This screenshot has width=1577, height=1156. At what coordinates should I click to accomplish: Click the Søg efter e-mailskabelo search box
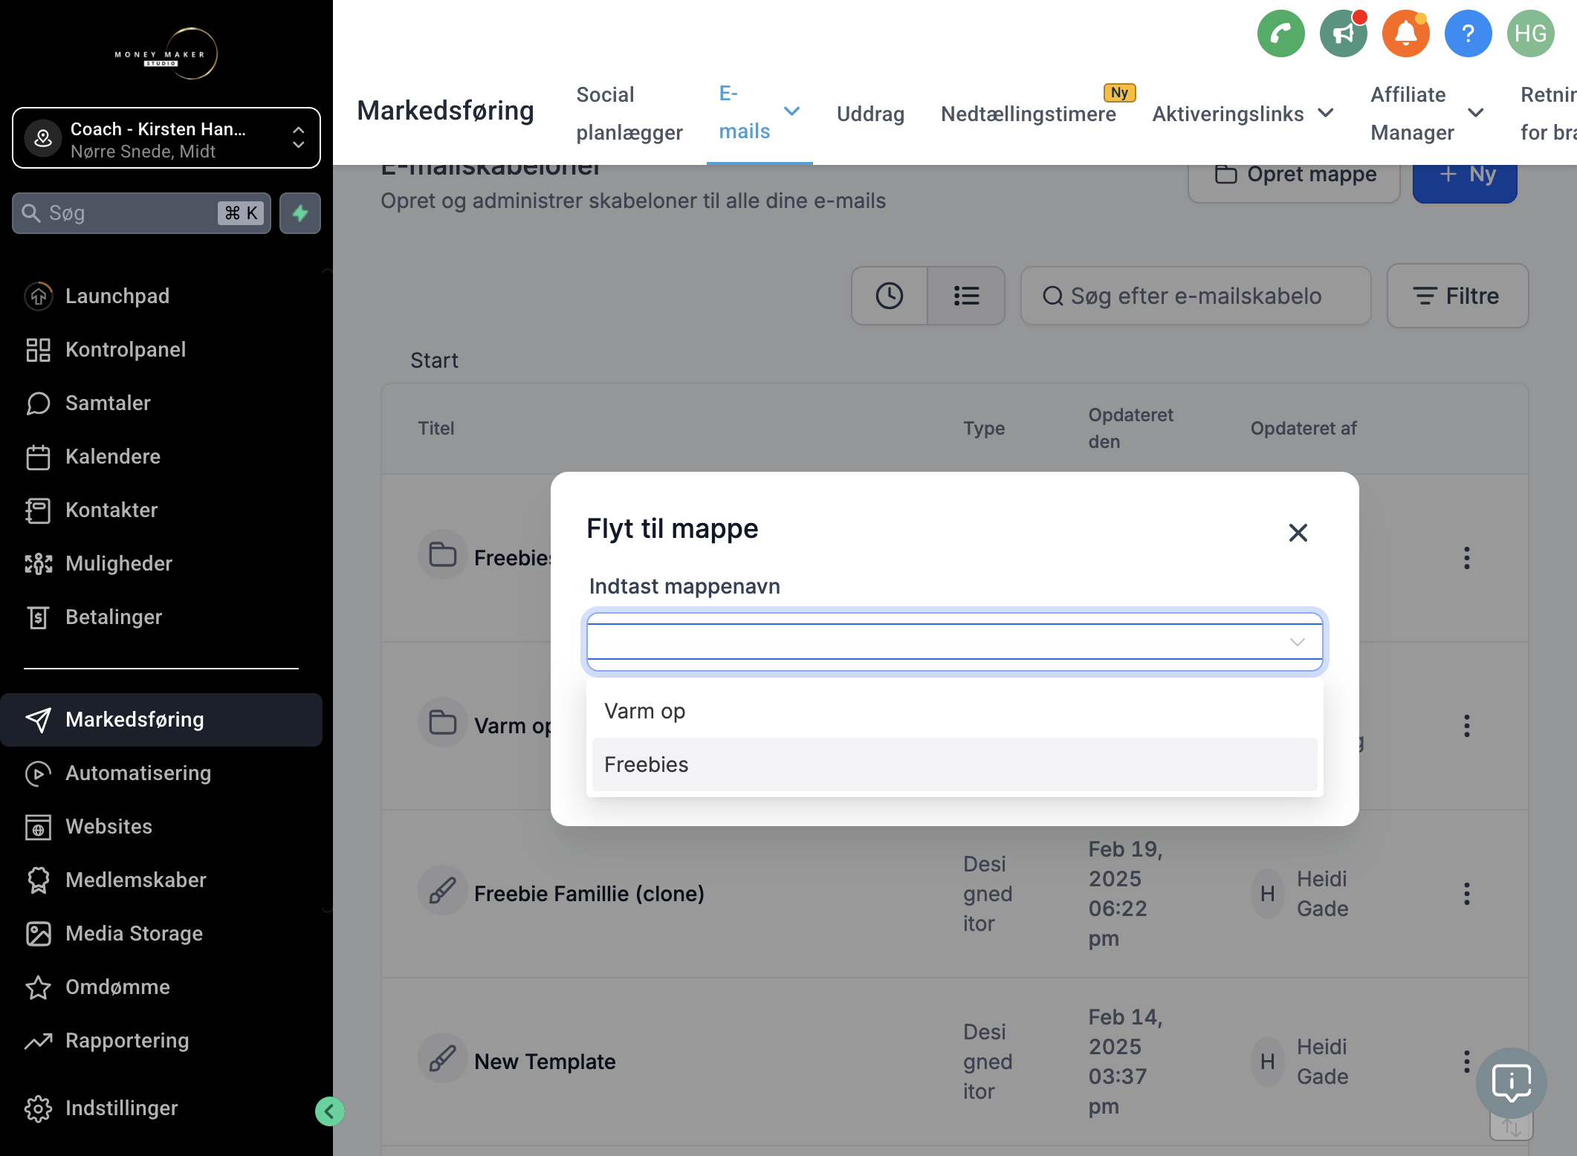click(x=1195, y=296)
